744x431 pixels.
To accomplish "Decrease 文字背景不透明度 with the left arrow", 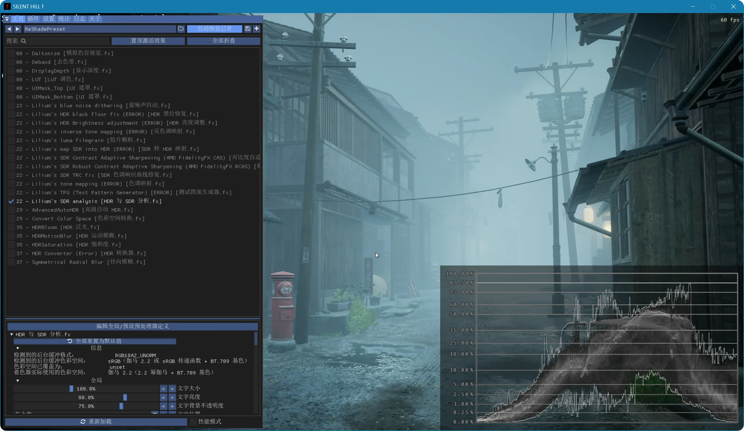I will [163, 406].
